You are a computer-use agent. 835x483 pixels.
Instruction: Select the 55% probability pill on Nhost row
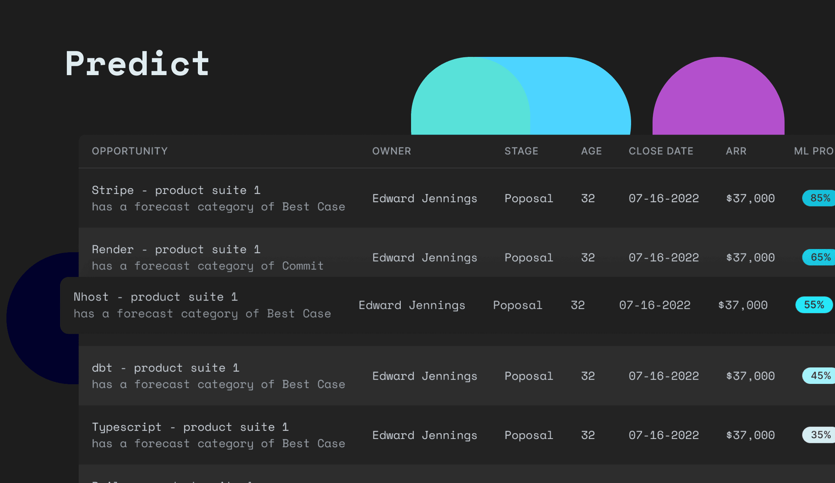[x=814, y=305]
